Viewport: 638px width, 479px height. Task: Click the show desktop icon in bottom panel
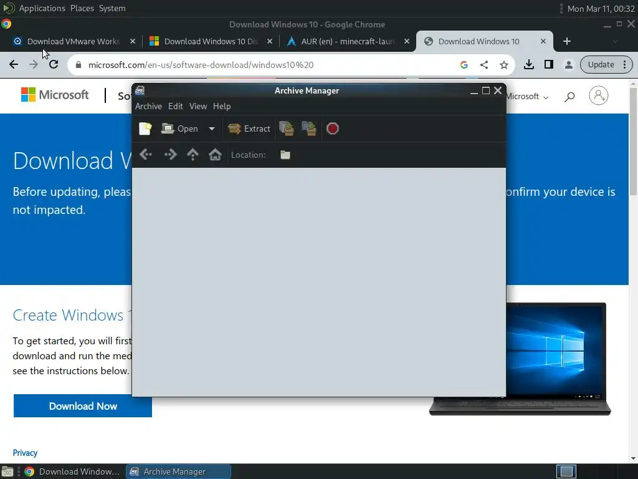click(x=7, y=472)
